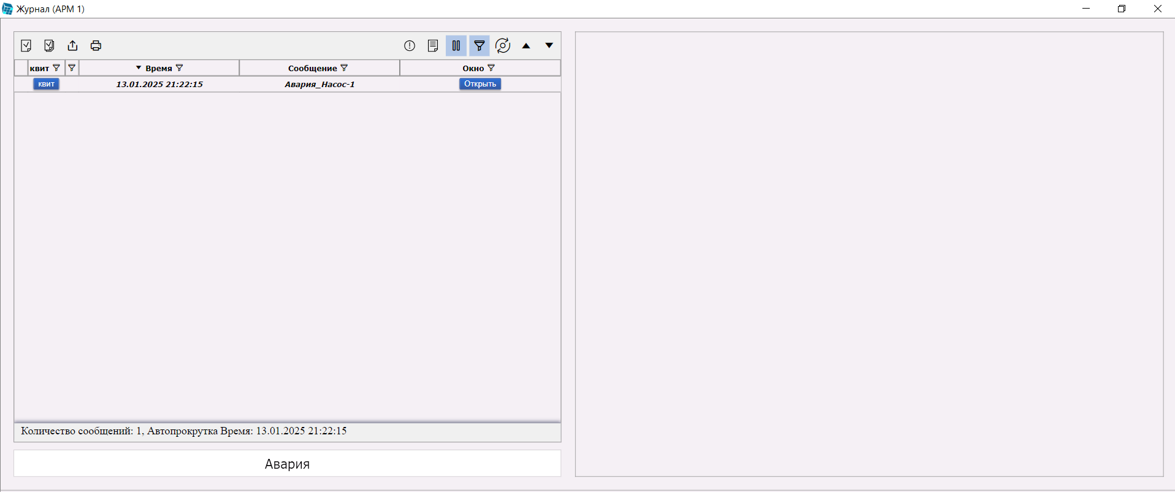Print the journal with the printer icon
Viewport: 1175px width, 492px height.
coord(96,45)
